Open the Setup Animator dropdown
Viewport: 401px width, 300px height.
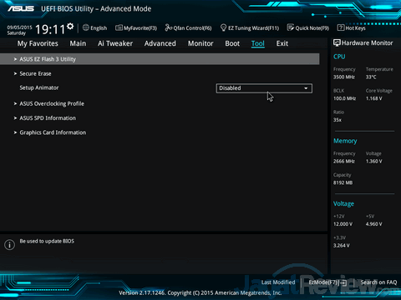264,88
